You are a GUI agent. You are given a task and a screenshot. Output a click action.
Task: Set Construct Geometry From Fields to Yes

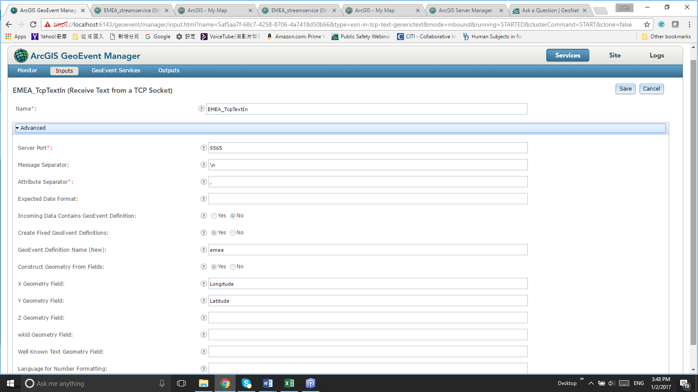(214, 267)
